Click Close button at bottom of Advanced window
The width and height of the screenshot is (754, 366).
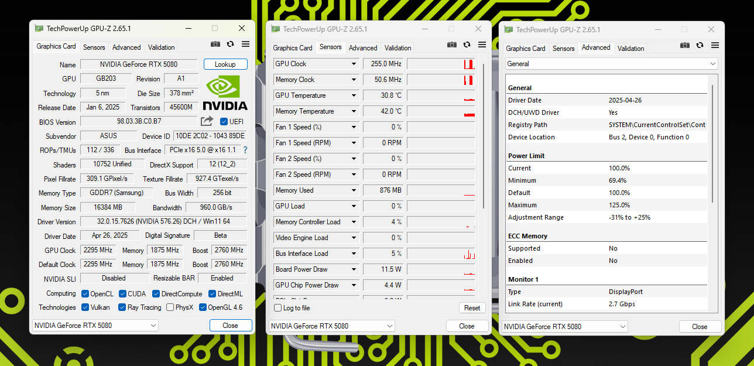(700, 327)
